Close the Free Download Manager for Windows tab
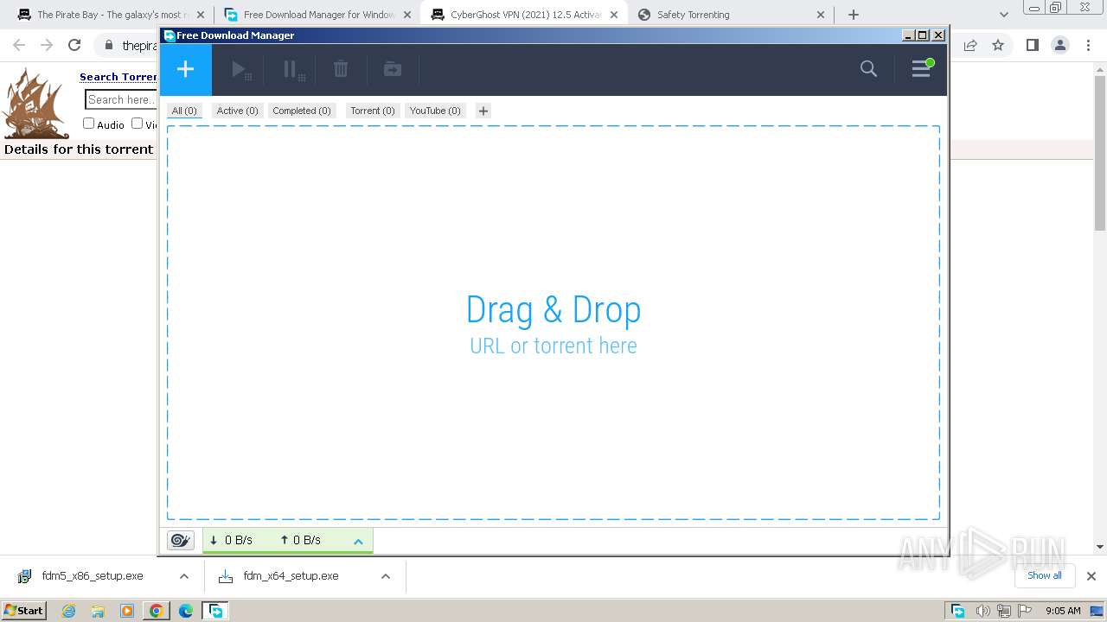 click(x=407, y=15)
